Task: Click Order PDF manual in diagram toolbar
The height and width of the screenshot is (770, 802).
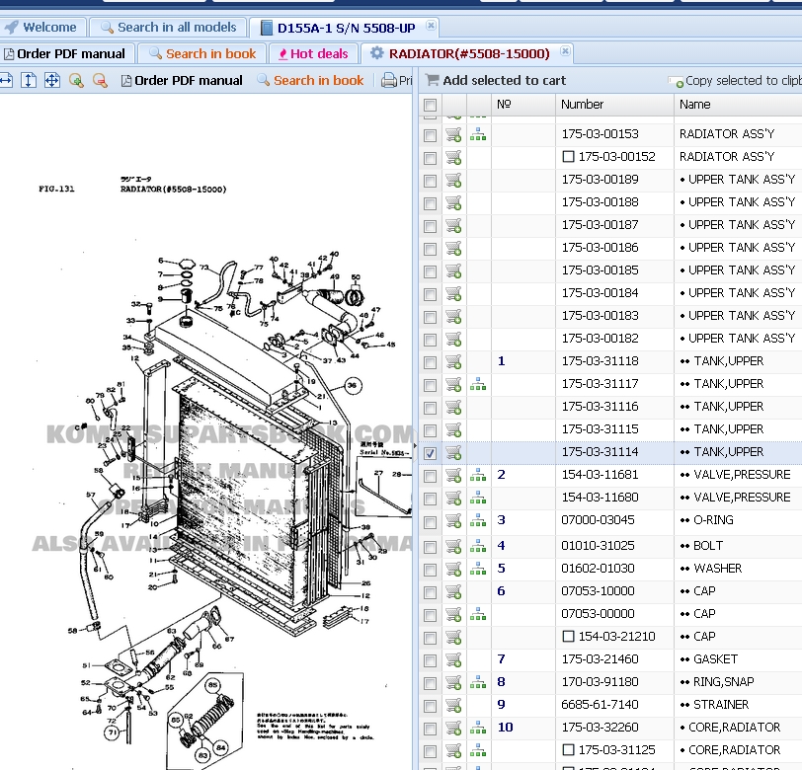Action: [182, 80]
